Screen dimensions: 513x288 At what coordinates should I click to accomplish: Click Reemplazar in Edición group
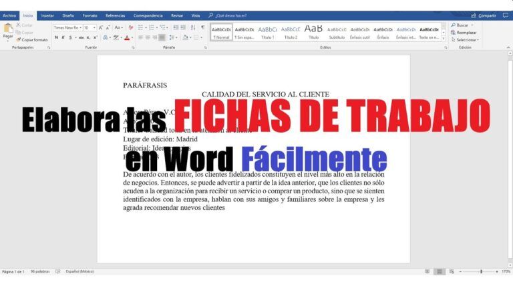click(466, 32)
